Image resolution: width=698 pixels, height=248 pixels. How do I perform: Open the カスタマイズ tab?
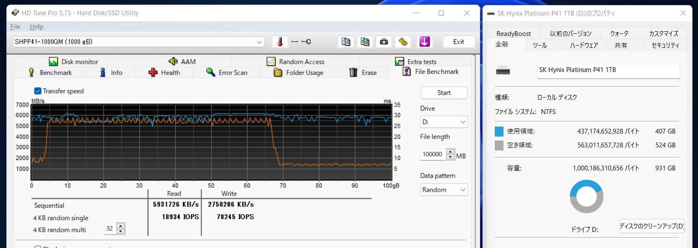(x=664, y=33)
